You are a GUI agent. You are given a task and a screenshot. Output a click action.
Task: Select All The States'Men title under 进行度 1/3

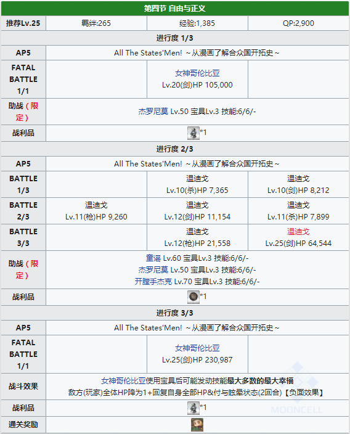click(197, 52)
